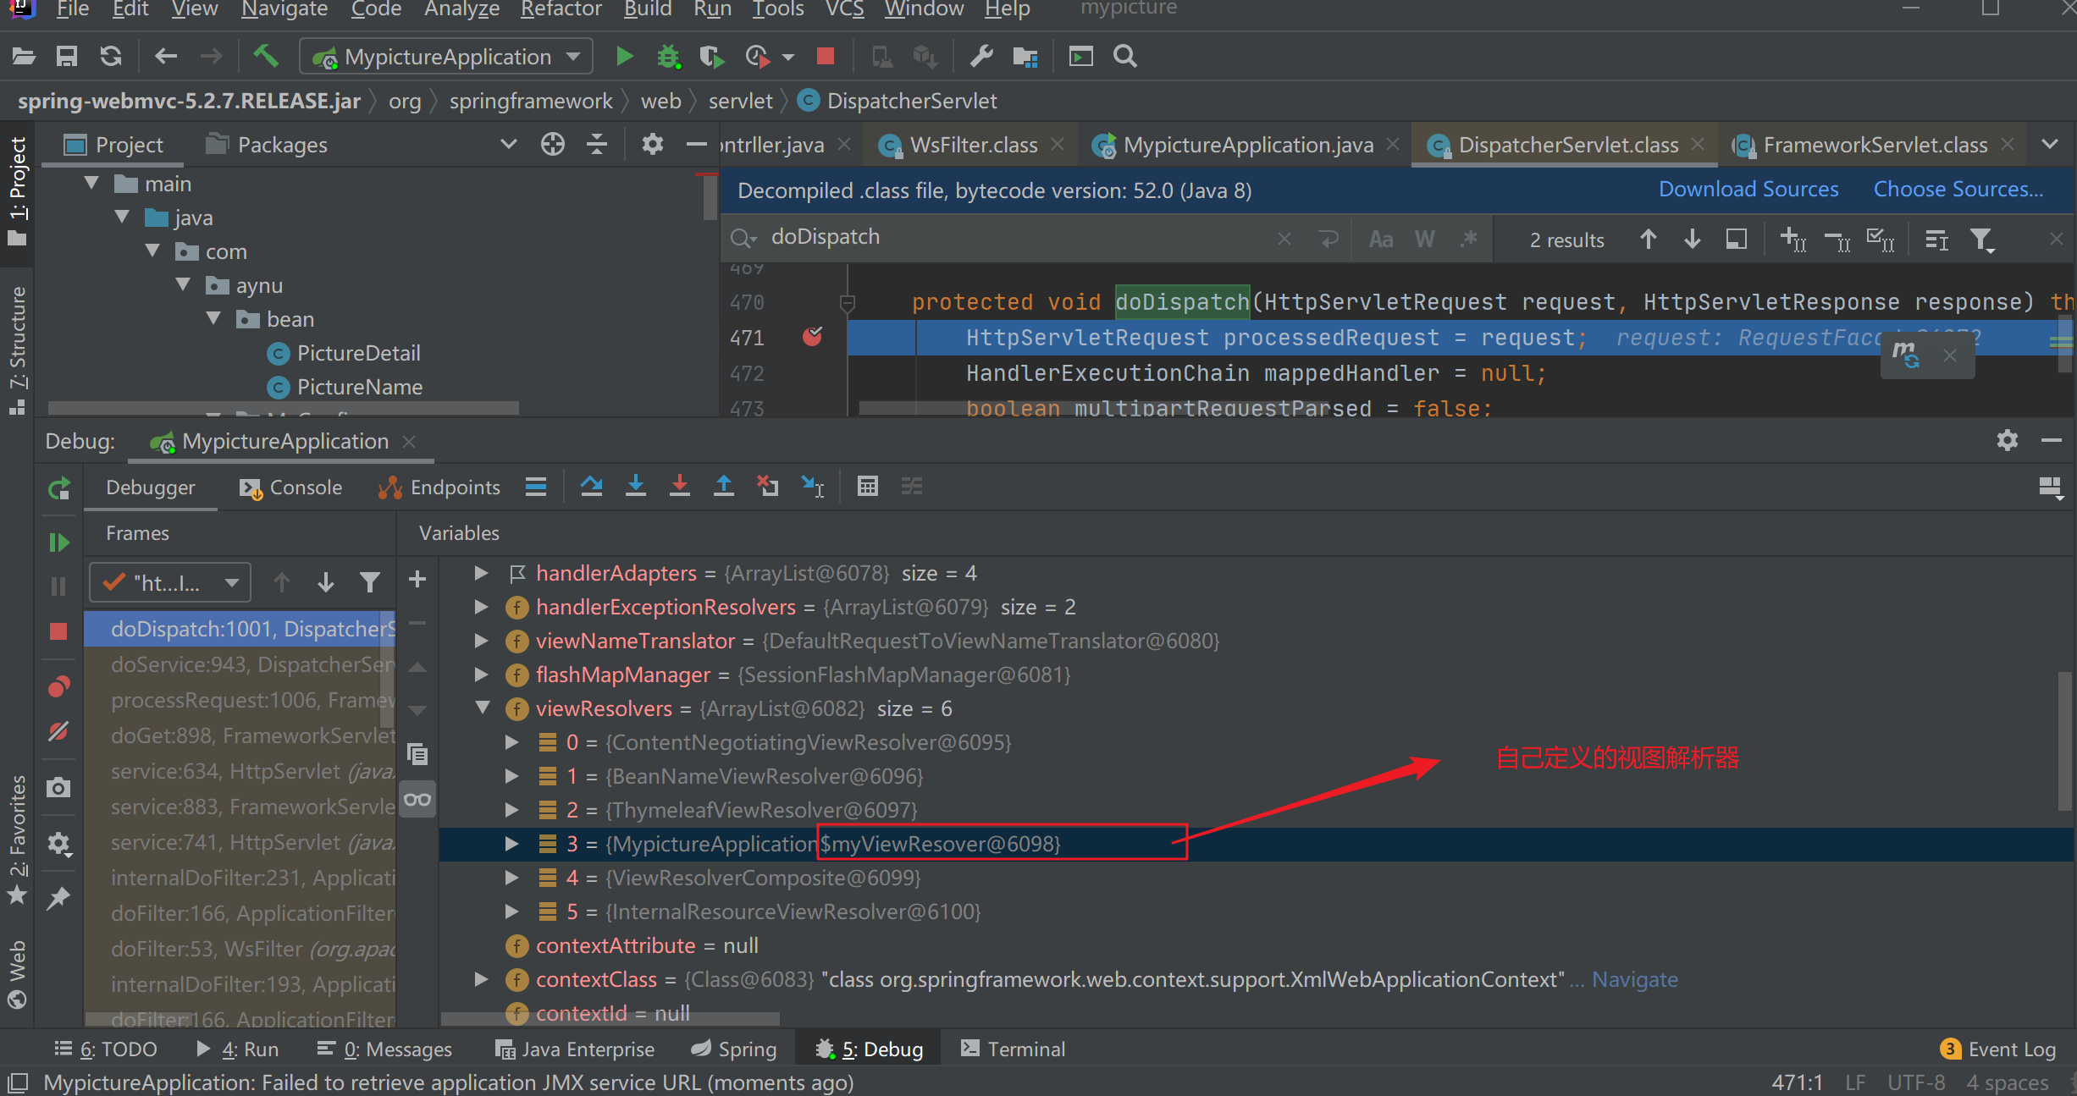Click Step Out debugger icon
Screen dimensions: 2077x1096
(x=723, y=487)
